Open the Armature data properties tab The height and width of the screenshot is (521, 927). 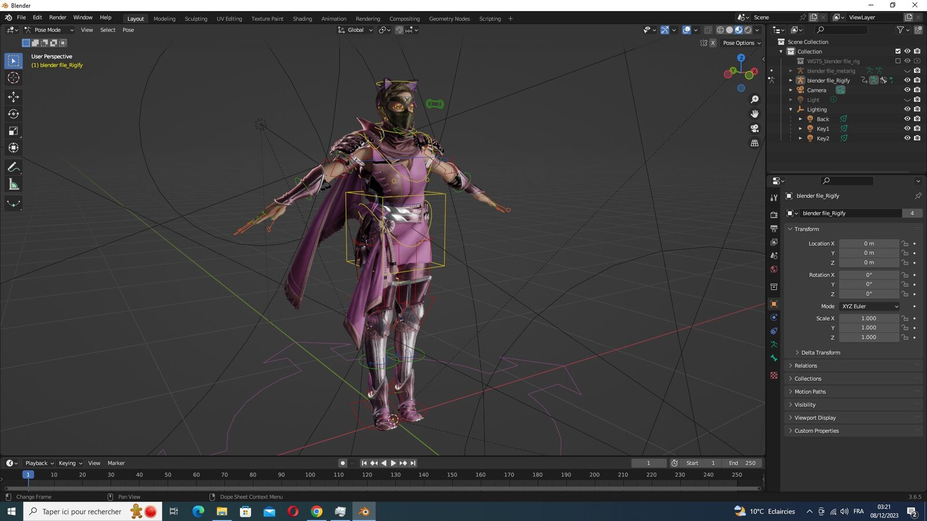(773, 344)
